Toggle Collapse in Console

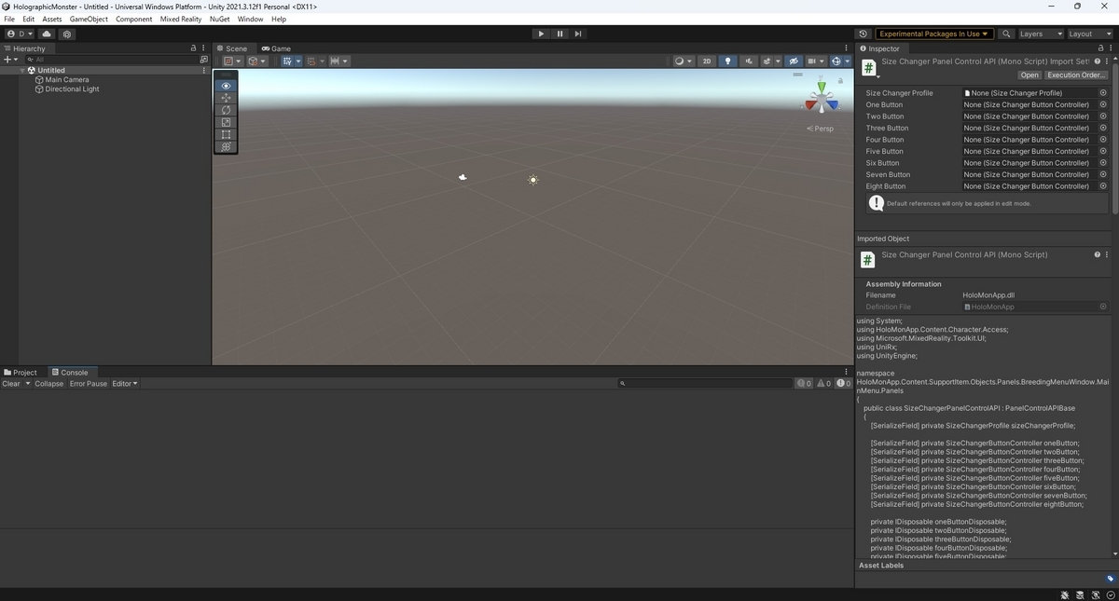[x=49, y=384]
